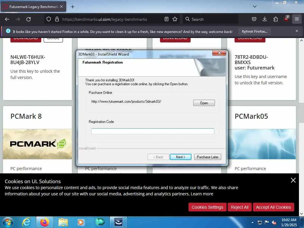Click the Refresh Firefox button

pyautogui.click(x=254, y=31)
